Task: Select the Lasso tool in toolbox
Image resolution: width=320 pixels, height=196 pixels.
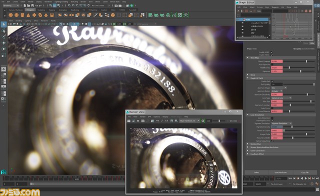Action: tap(3, 31)
